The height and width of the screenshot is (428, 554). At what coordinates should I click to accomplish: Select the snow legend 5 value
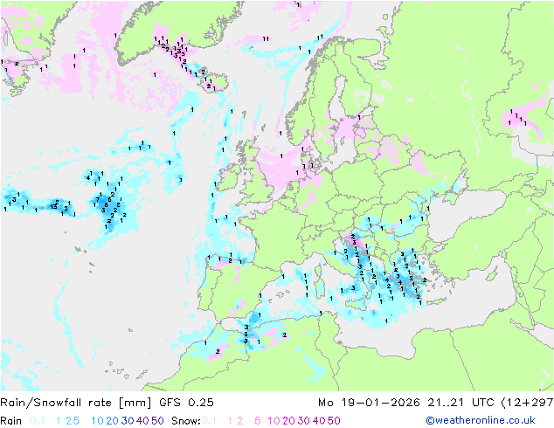pyautogui.click(x=258, y=421)
